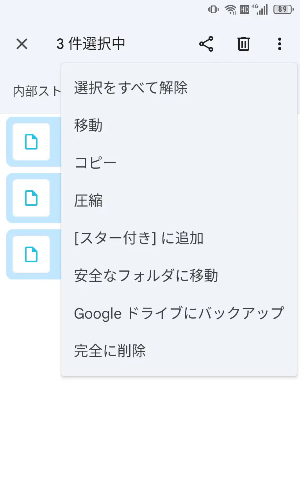Tap the three-dot overflow menu icon

tap(279, 44)
